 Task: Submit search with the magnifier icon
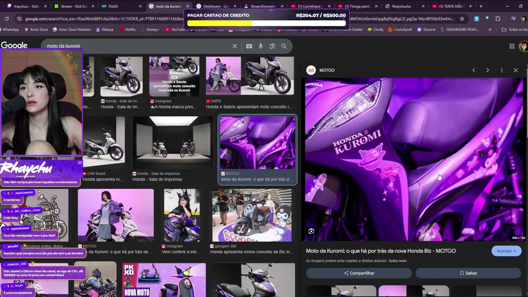[284, 46]
